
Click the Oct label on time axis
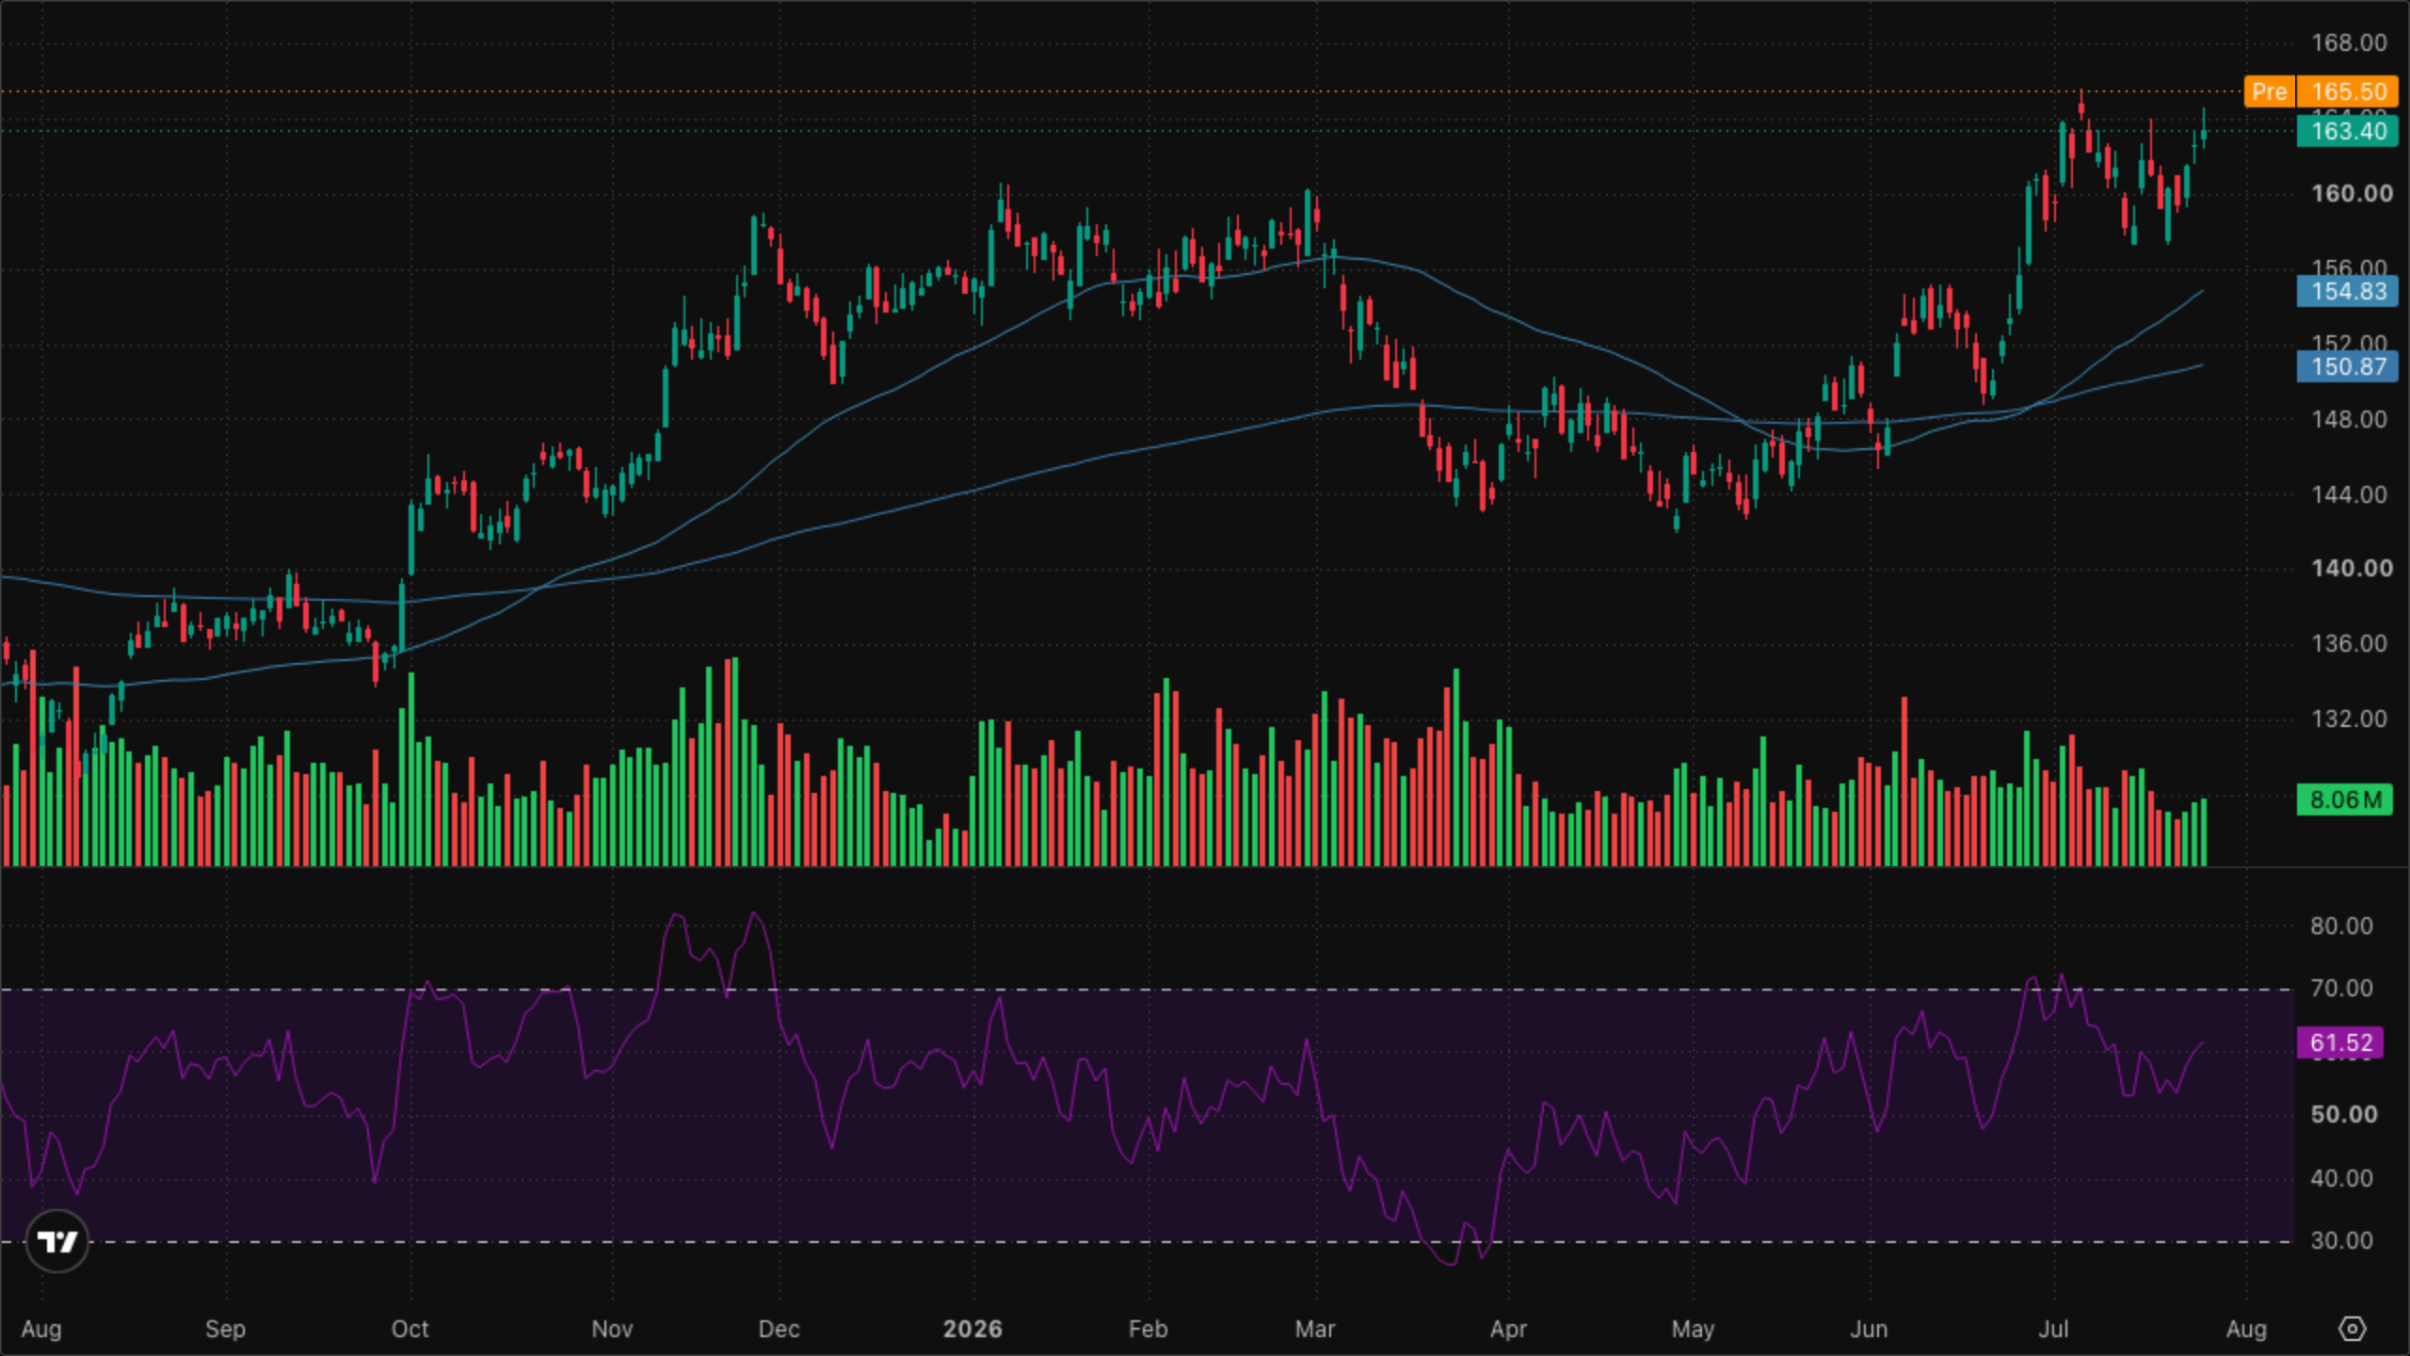[410, 1329]
